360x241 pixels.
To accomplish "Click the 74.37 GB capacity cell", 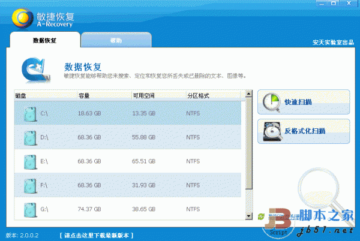I will coord(89,209).
